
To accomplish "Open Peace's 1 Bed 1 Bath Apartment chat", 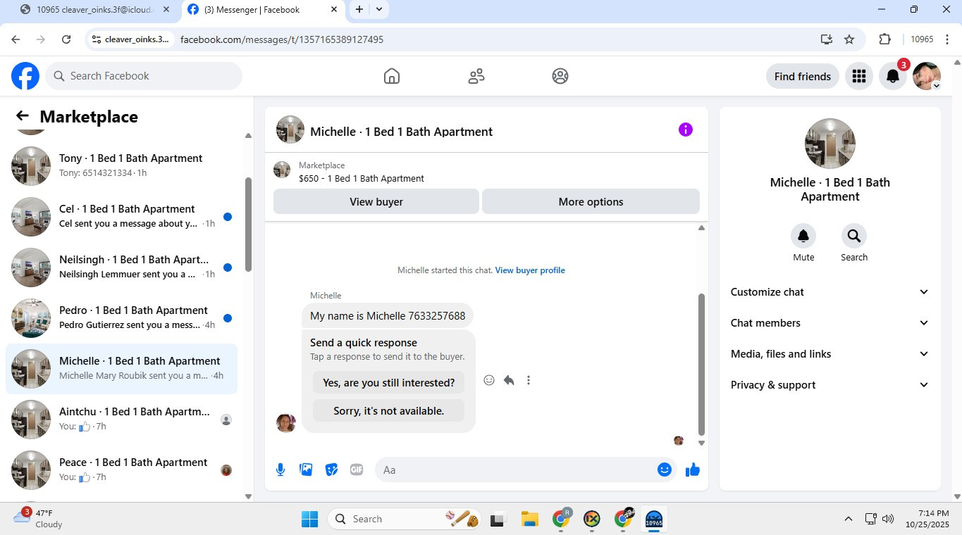I will tap(121, 470).
